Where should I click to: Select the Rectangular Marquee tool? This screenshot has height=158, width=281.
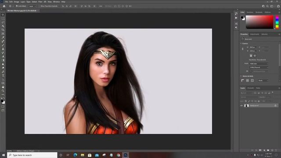pyautogui.click(x=3, y=18)
